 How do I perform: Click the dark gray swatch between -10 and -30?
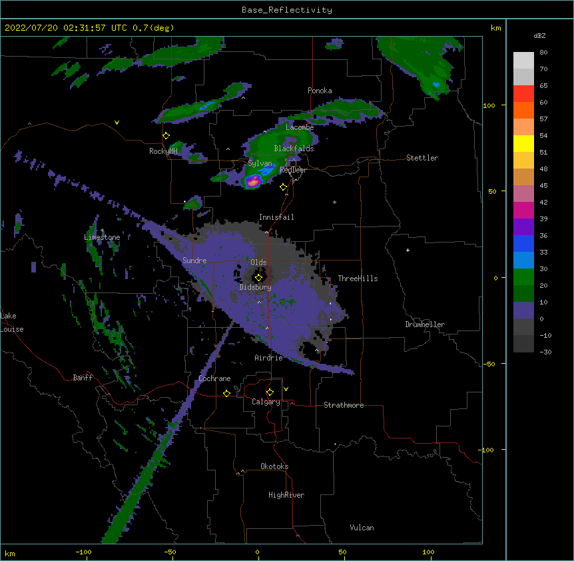pyautogui.click(x=523, y=344)
